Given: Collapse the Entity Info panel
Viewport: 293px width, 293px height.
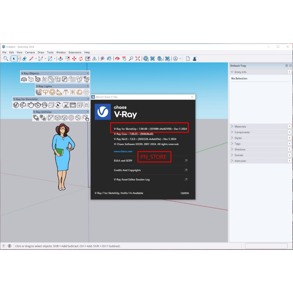Looking at the screenshot, I should point(232,72).
